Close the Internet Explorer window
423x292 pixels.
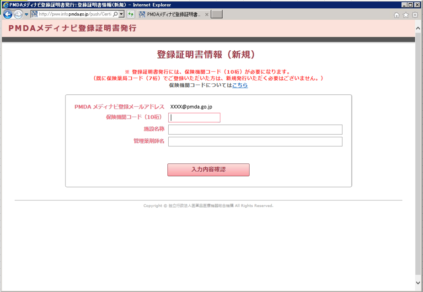tap(417, 5)
